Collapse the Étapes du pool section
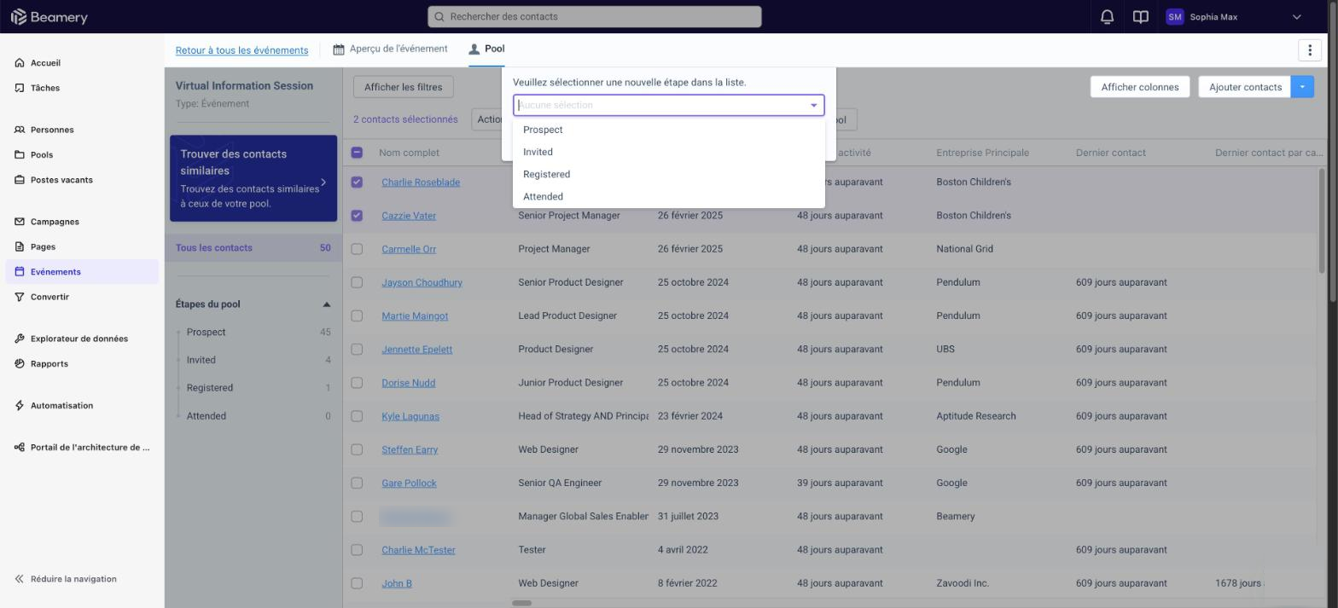Viewport: 1338px width, 608px height. [326, 304]
